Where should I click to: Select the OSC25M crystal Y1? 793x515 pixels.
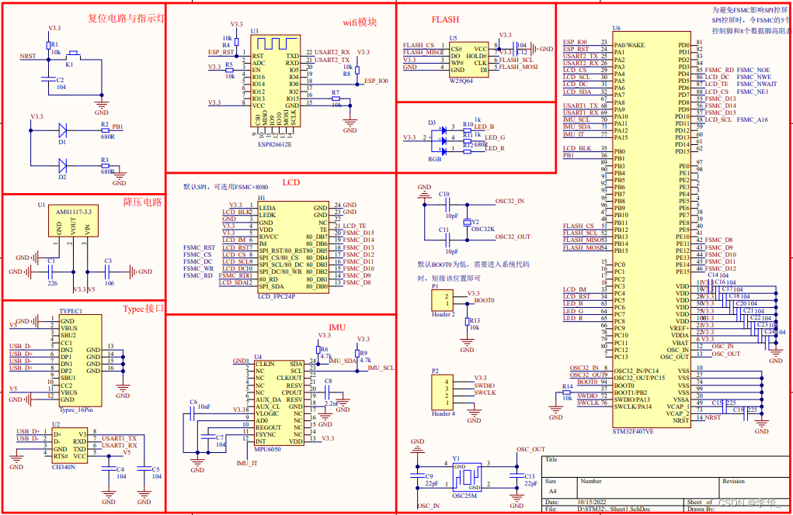point(467,477)
